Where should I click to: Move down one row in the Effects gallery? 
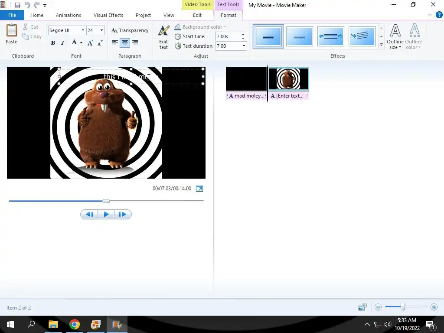(x=381, y=36)
